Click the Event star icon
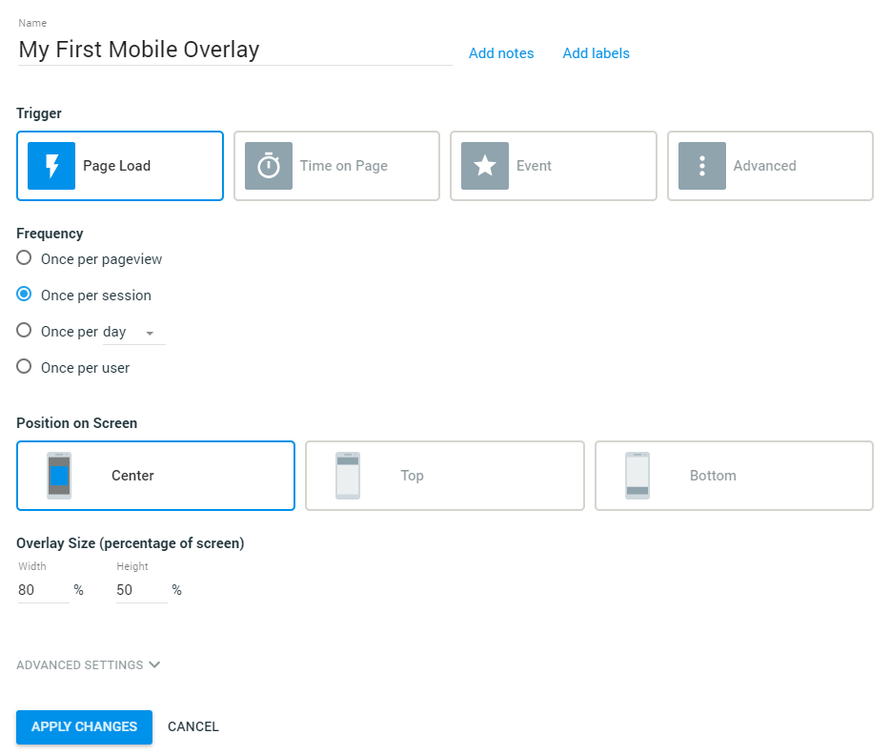The width and height of the screenshot is (890, 755). pyautogui.click(x=485, y=166)
